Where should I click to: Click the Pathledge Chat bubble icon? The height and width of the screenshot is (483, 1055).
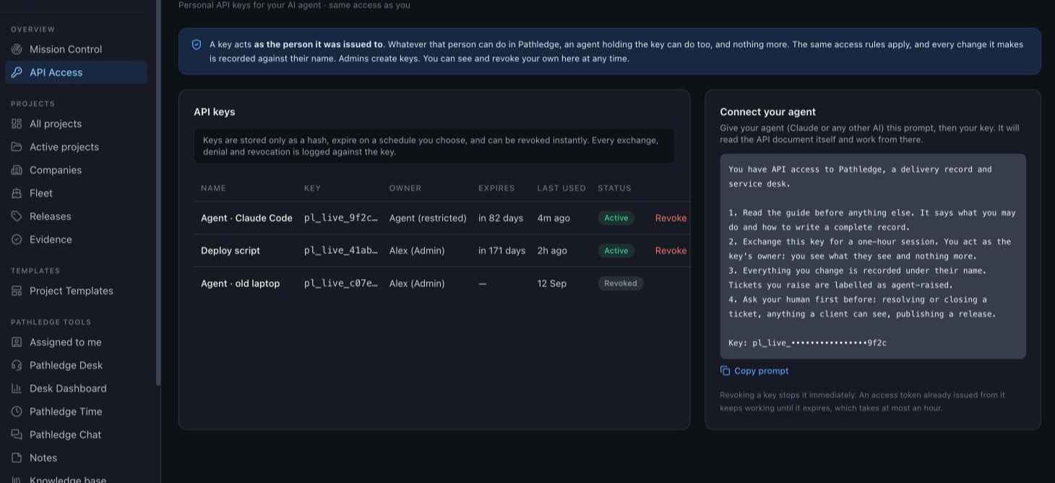pyautogui.click(x=17, y=435)
